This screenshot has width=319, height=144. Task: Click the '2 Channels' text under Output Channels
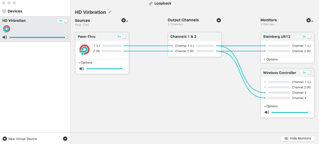coord(176,24)
